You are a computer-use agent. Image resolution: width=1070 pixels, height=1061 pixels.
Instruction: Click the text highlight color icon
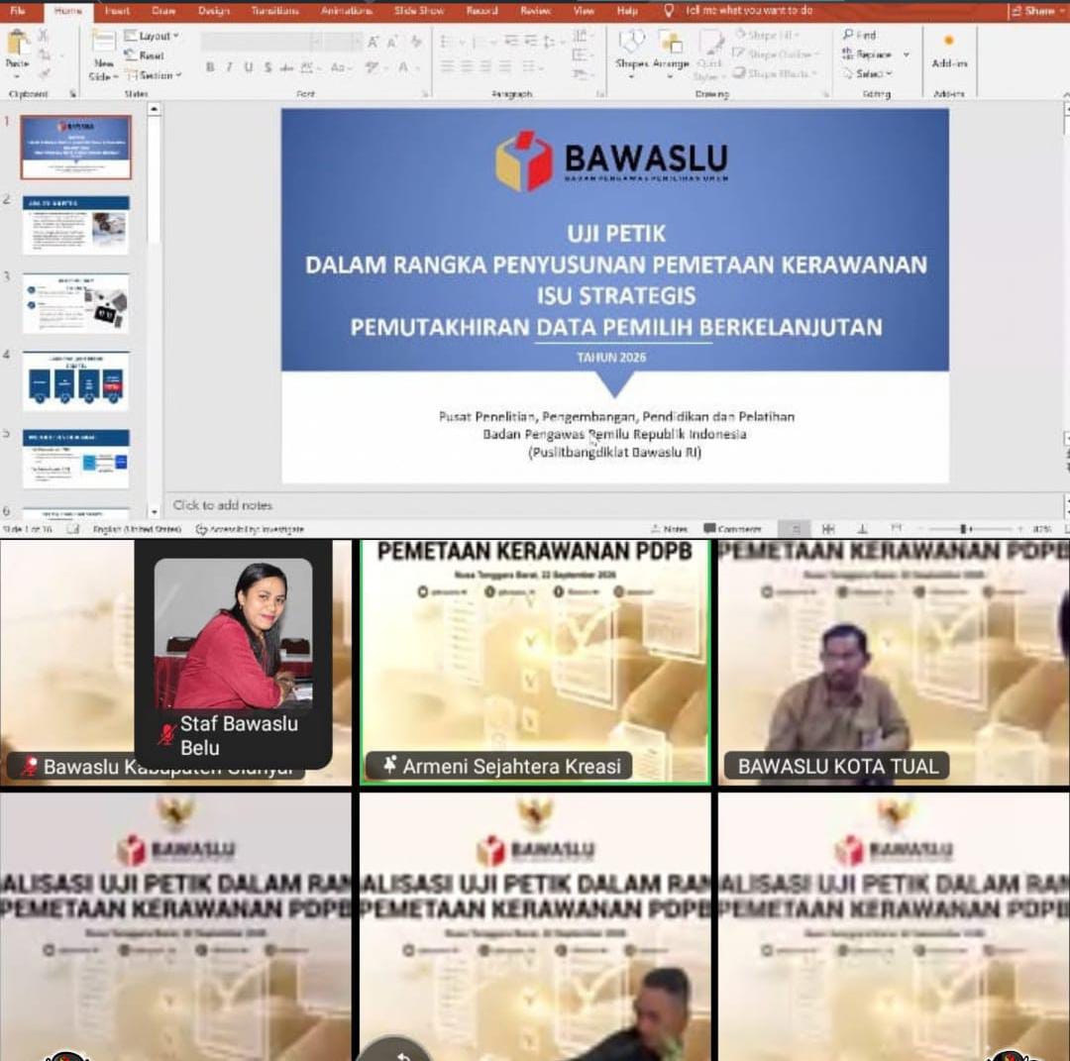[x=373, y=66]
